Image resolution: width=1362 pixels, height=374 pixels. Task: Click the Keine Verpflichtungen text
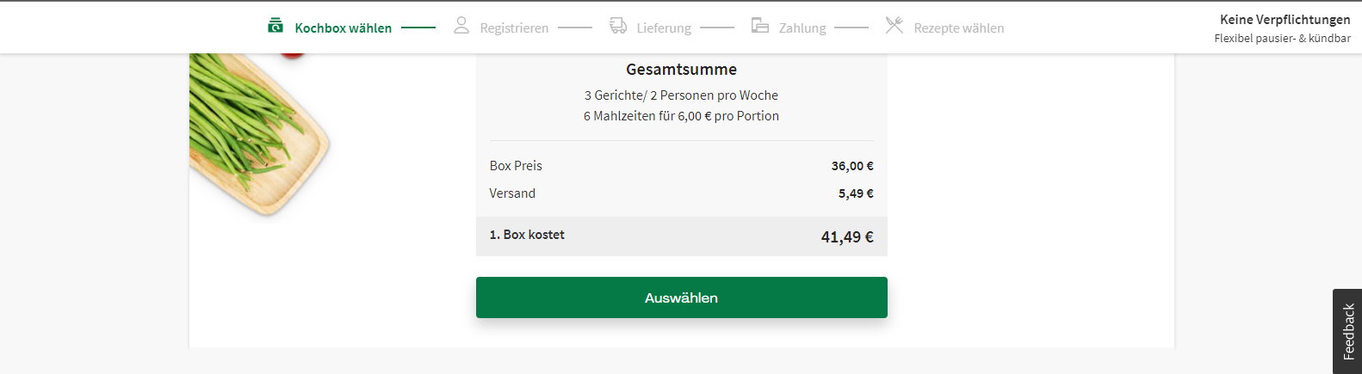pos(1285,20)
